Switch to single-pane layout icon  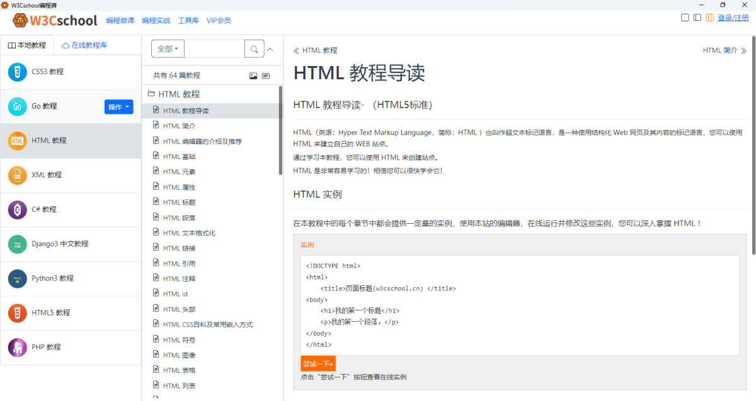(x=685, y=18)
